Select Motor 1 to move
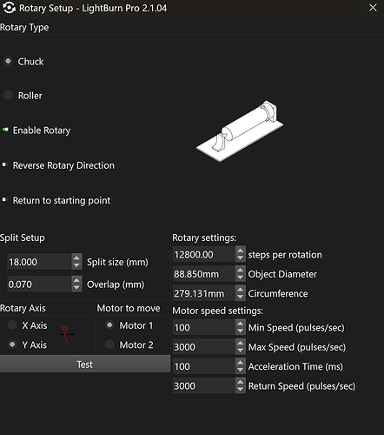This screenshot has height=435, width=384. [109, 325]
